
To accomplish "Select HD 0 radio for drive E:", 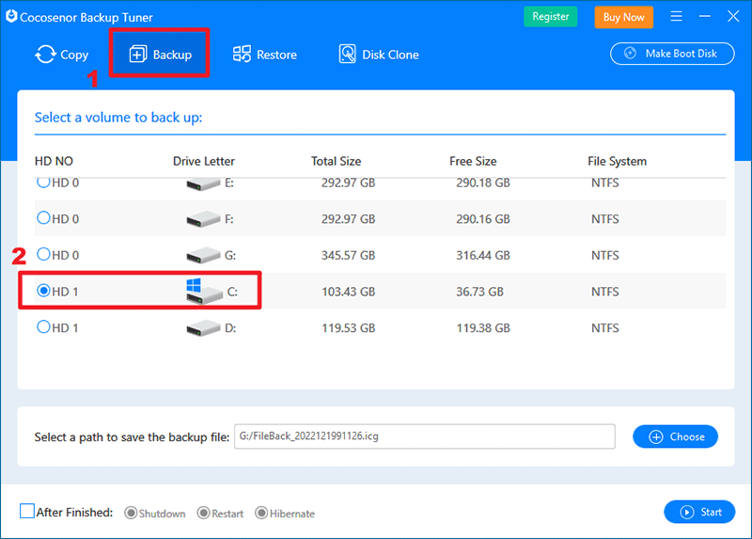I will tap(43, 182).
